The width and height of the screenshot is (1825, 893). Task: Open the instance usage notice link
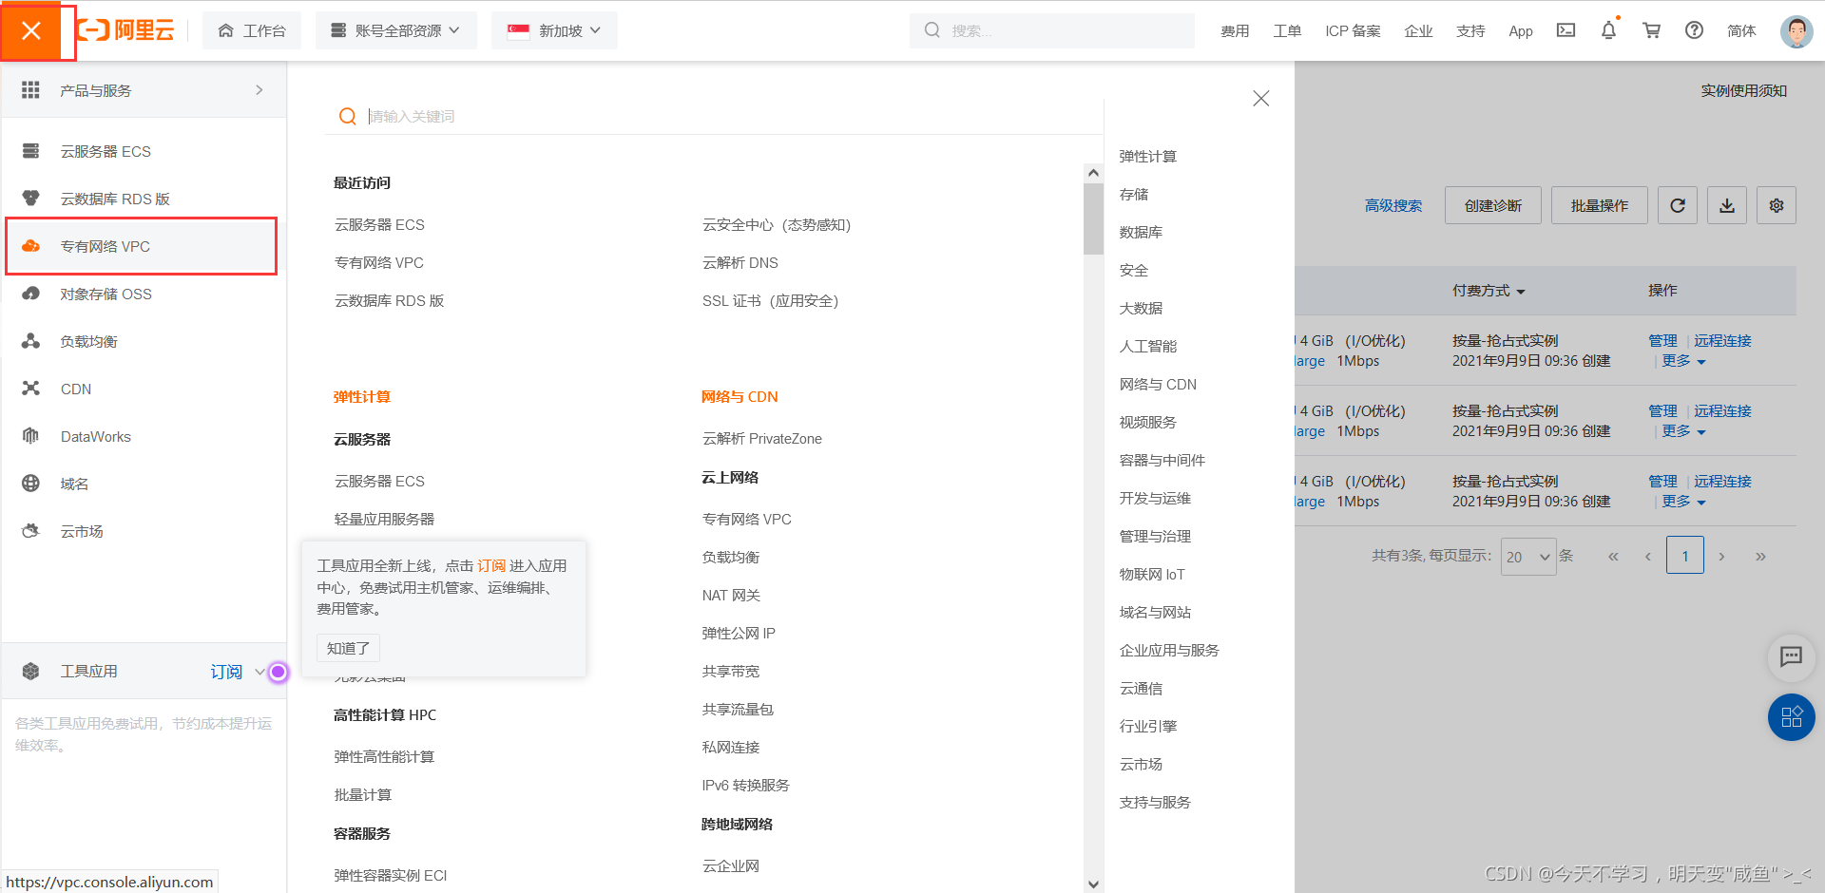tap(1743, 90)
